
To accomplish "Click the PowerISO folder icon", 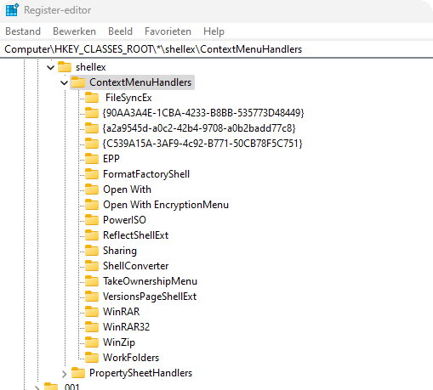I will coord(92,220).
